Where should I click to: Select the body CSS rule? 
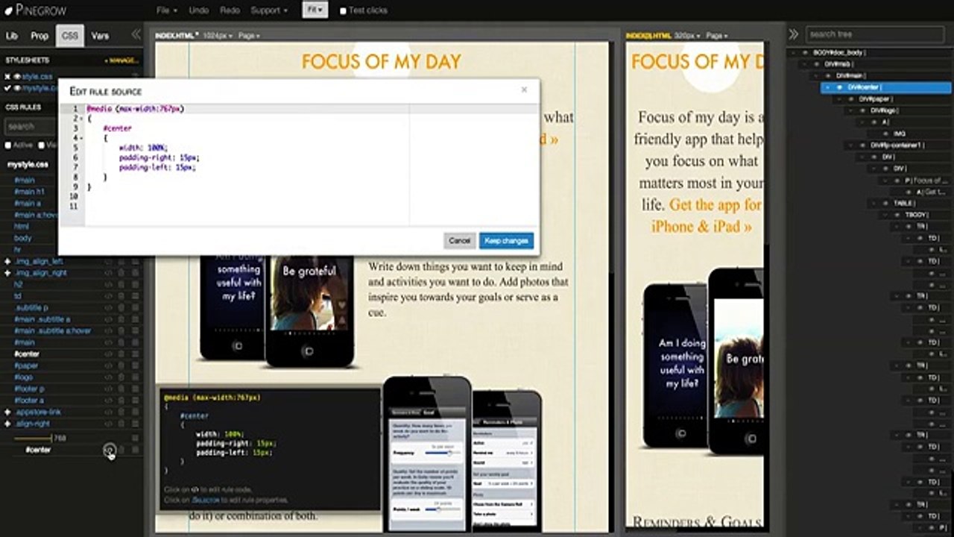click(x=23, y=238)
